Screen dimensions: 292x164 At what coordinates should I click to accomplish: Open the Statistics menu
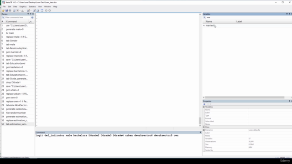32,7
